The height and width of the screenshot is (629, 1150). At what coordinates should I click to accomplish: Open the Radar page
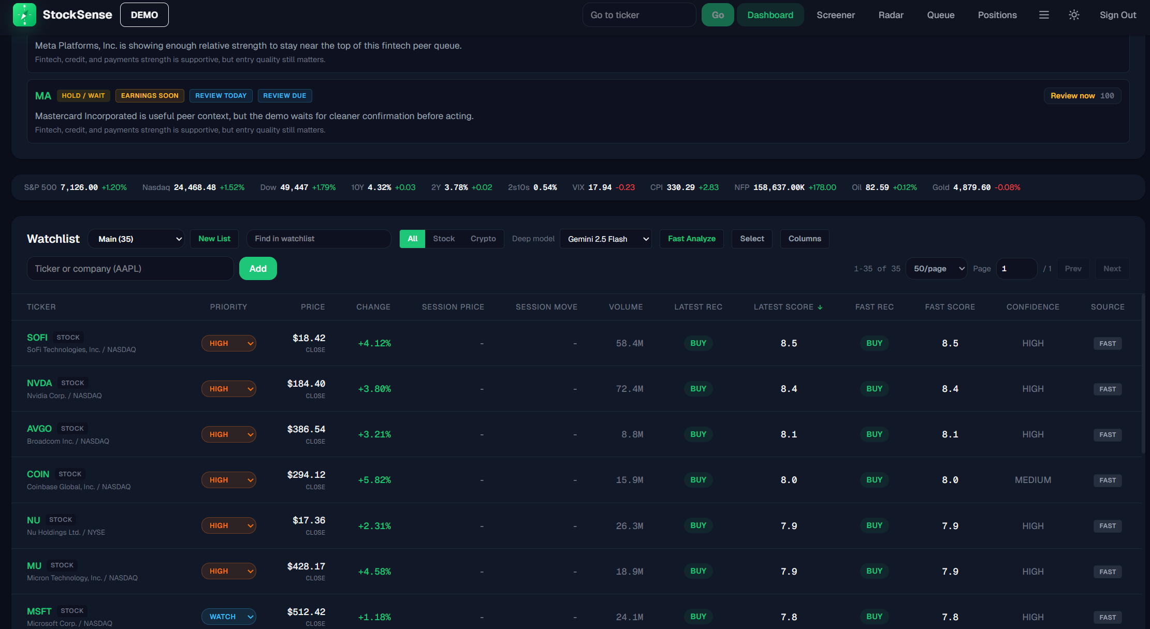[891, 15]
